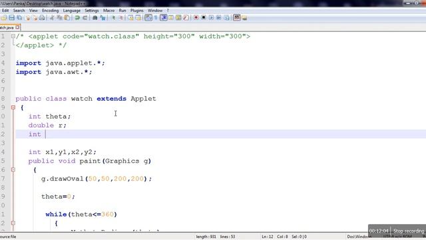The image size is (426, 240).
Task: Click the 'g.drawOval(50,50,200,200);' line
Action: point(97,179)
